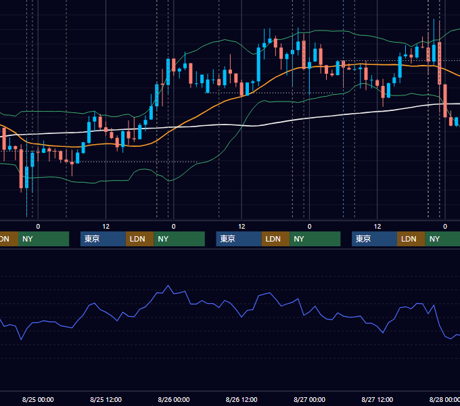
Task: Click the '8/26 12:00' date label
Action: click(x=241, y=399)
